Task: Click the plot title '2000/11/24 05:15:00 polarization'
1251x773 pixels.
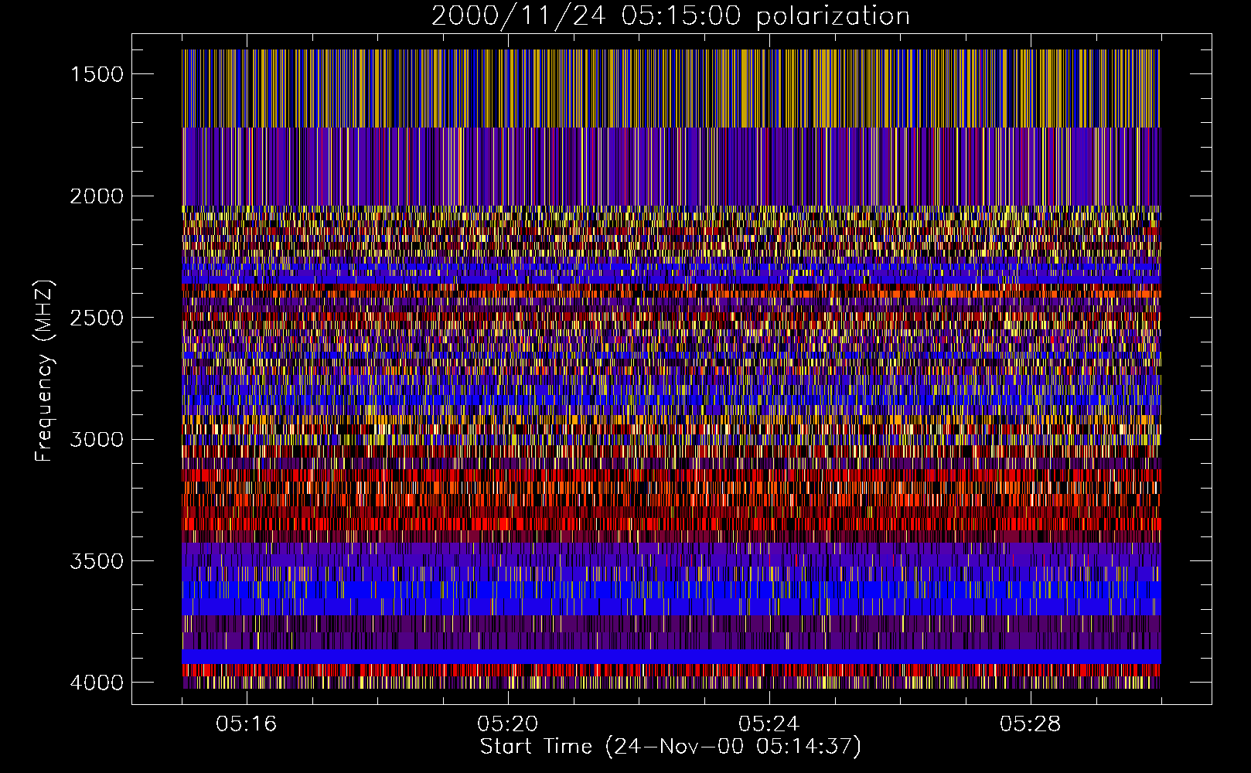Action: (670, 16)
